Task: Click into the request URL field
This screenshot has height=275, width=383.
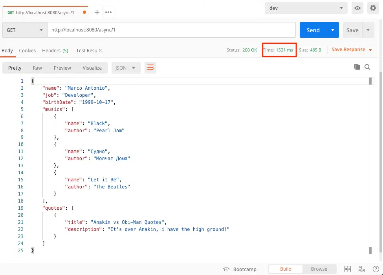Action: click(x=171, y=30)
